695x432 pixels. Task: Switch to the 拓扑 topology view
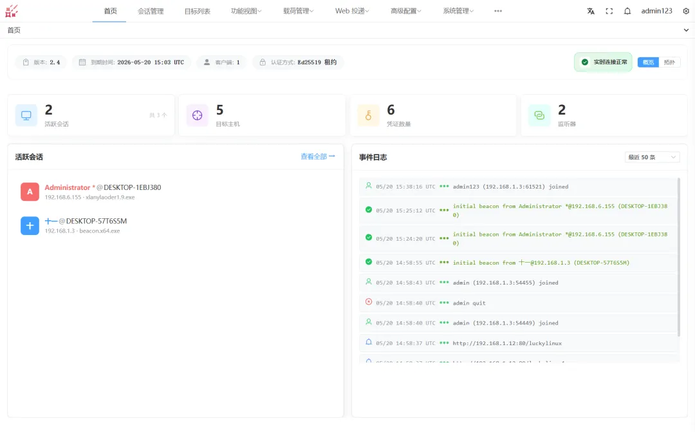(x=669, y=62)
